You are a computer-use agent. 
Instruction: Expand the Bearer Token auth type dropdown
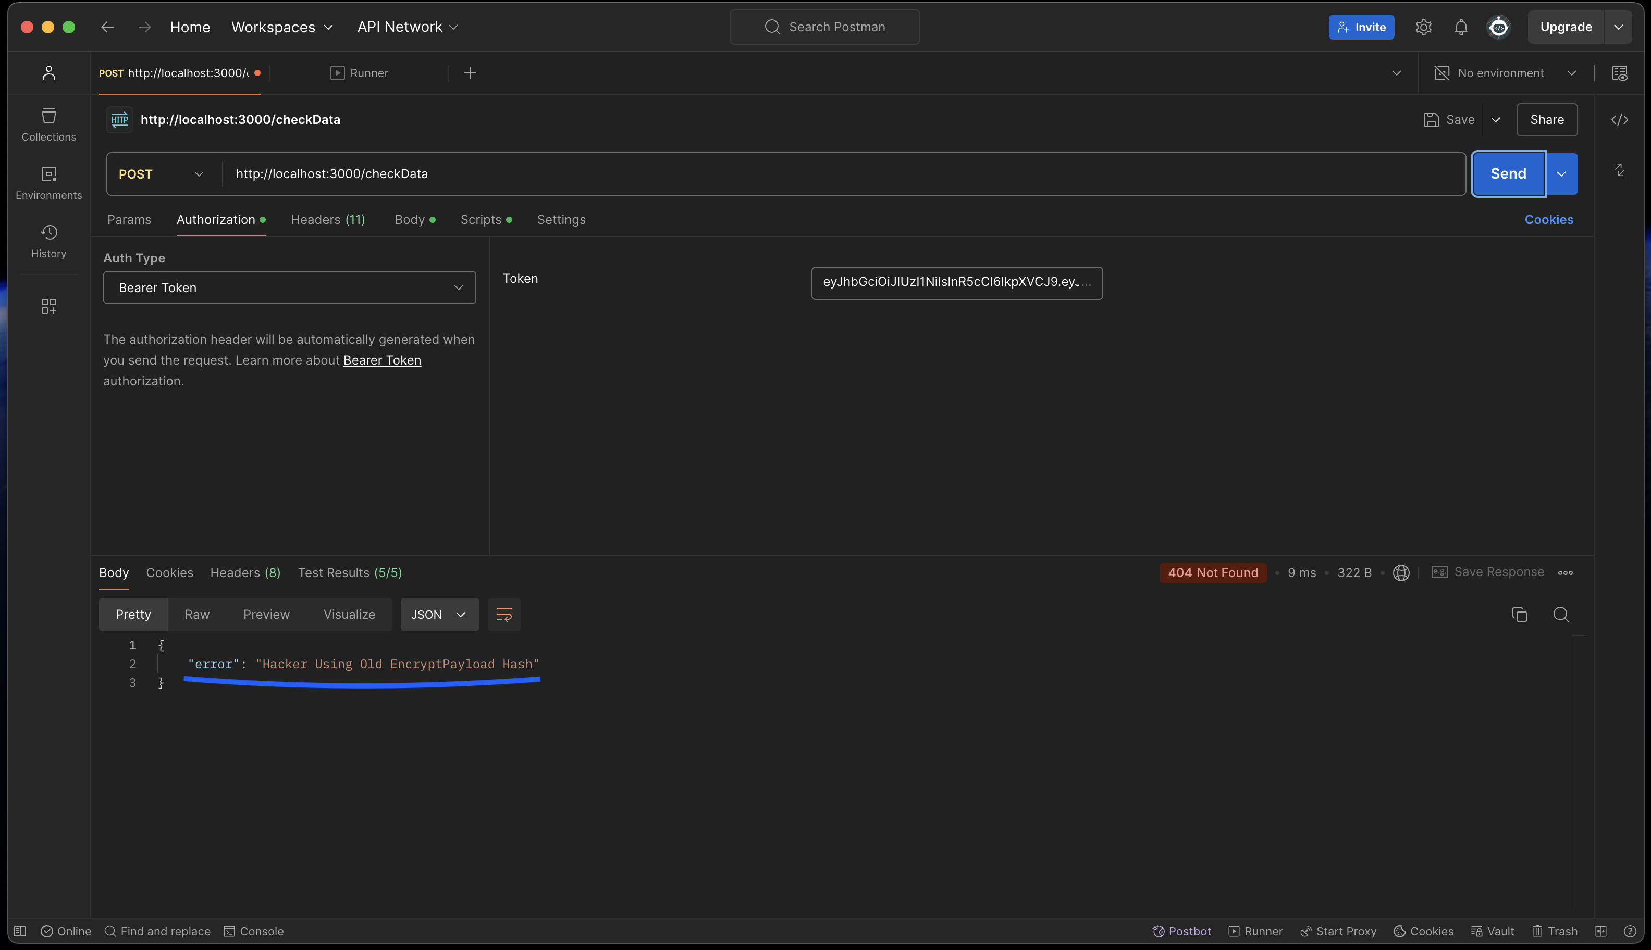tap(289, 287)
